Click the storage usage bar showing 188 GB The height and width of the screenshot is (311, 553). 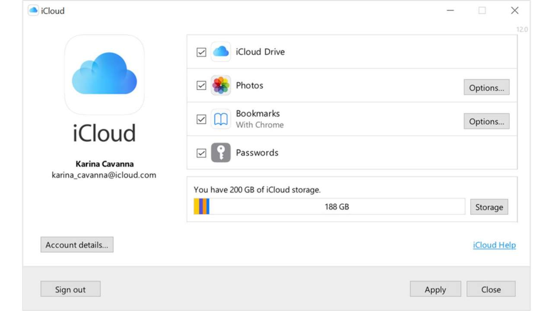point(329,206)
